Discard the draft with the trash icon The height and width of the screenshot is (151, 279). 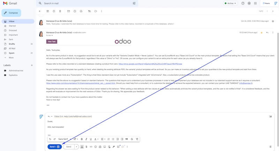tap(270, 147)
